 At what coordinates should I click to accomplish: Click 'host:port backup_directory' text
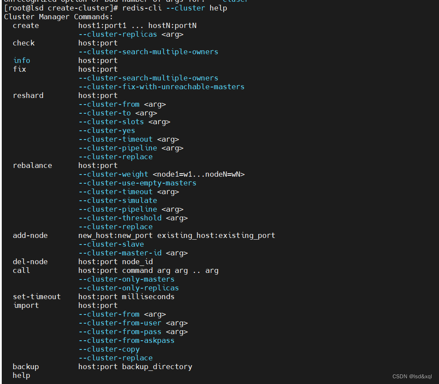(x=135, y=367)
